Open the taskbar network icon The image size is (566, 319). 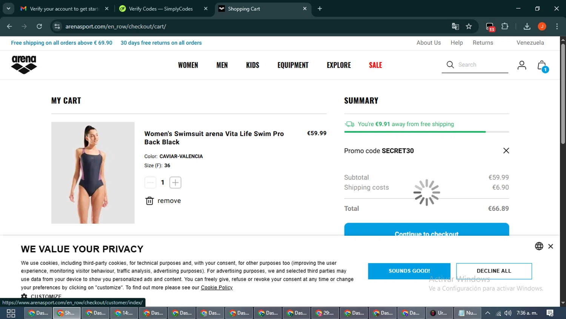[x=498, y=313]
